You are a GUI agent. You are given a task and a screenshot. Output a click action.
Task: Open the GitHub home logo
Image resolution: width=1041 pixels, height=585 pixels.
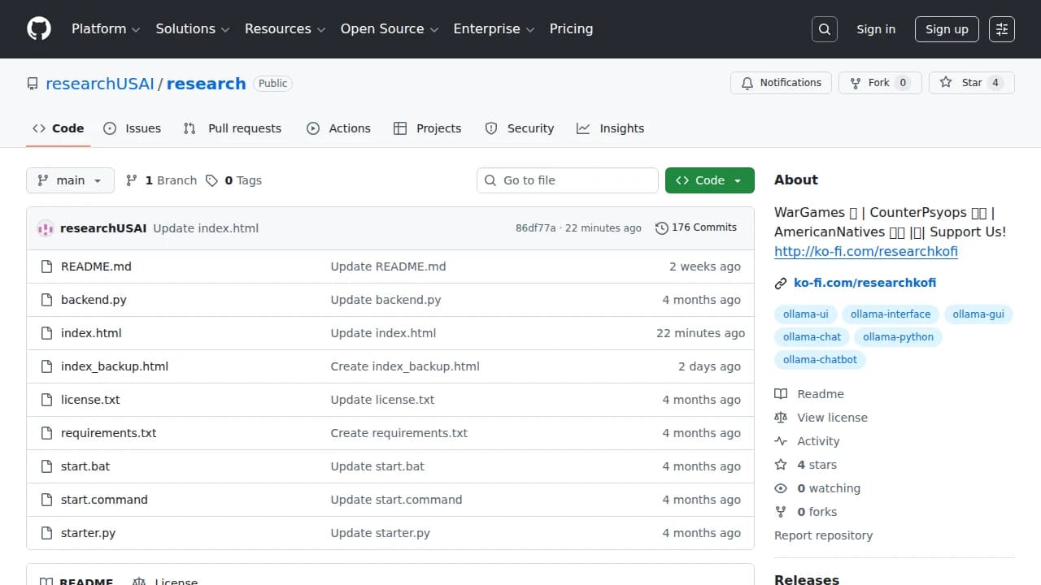tap(38, 29)
